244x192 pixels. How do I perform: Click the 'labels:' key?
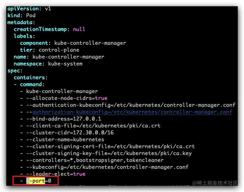24,36
